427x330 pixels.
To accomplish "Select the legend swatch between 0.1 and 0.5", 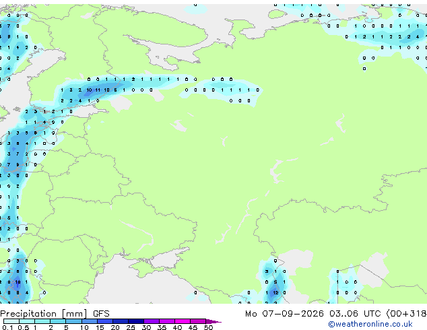I will tap(11, 321).
